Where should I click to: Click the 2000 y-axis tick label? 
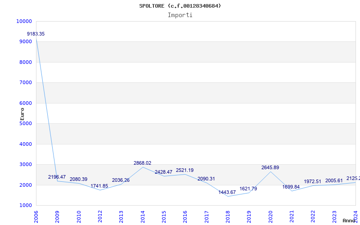25,185
